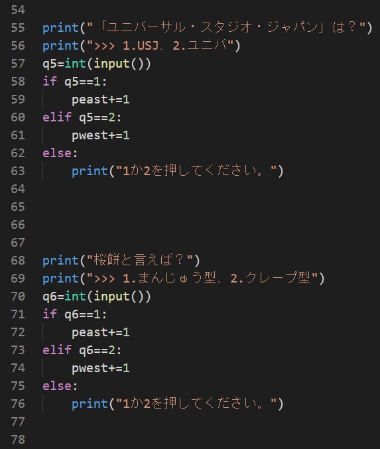
Task: Click 'pwest+=1' on line 74
Action: (101, 368)
